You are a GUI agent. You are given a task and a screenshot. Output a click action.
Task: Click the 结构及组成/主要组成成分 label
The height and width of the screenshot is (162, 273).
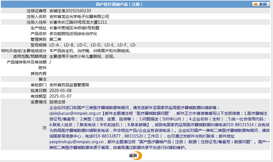(x=24, y=51)
